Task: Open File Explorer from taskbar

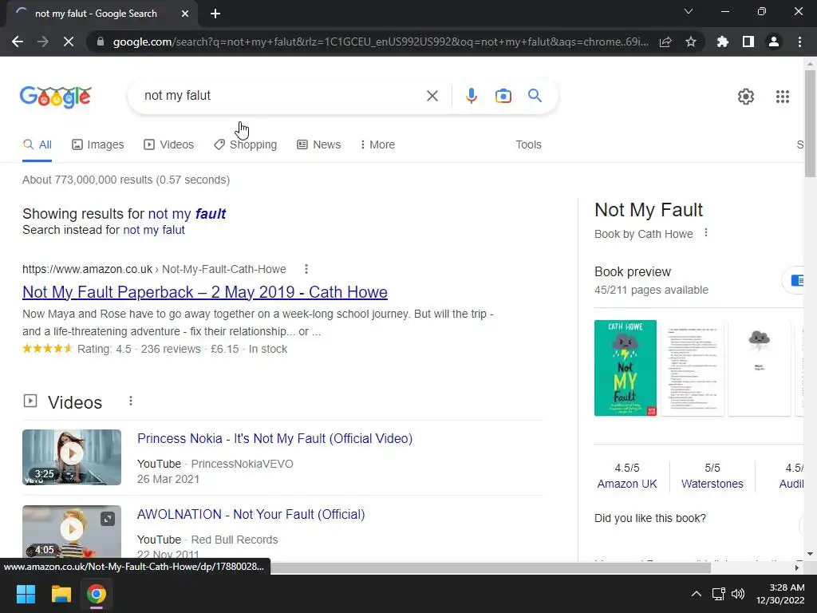Action: 61,594
